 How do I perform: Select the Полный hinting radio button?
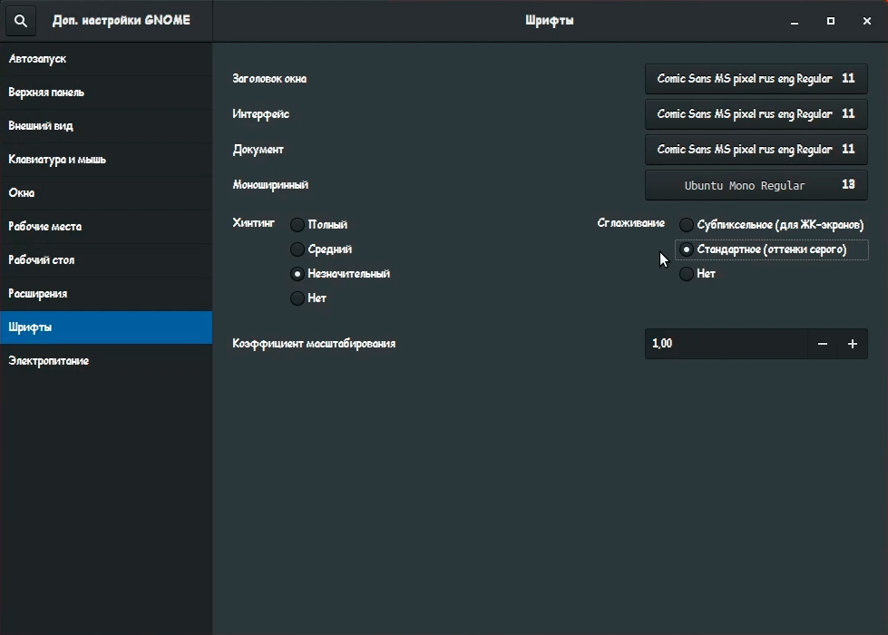(x=298, y=224)
